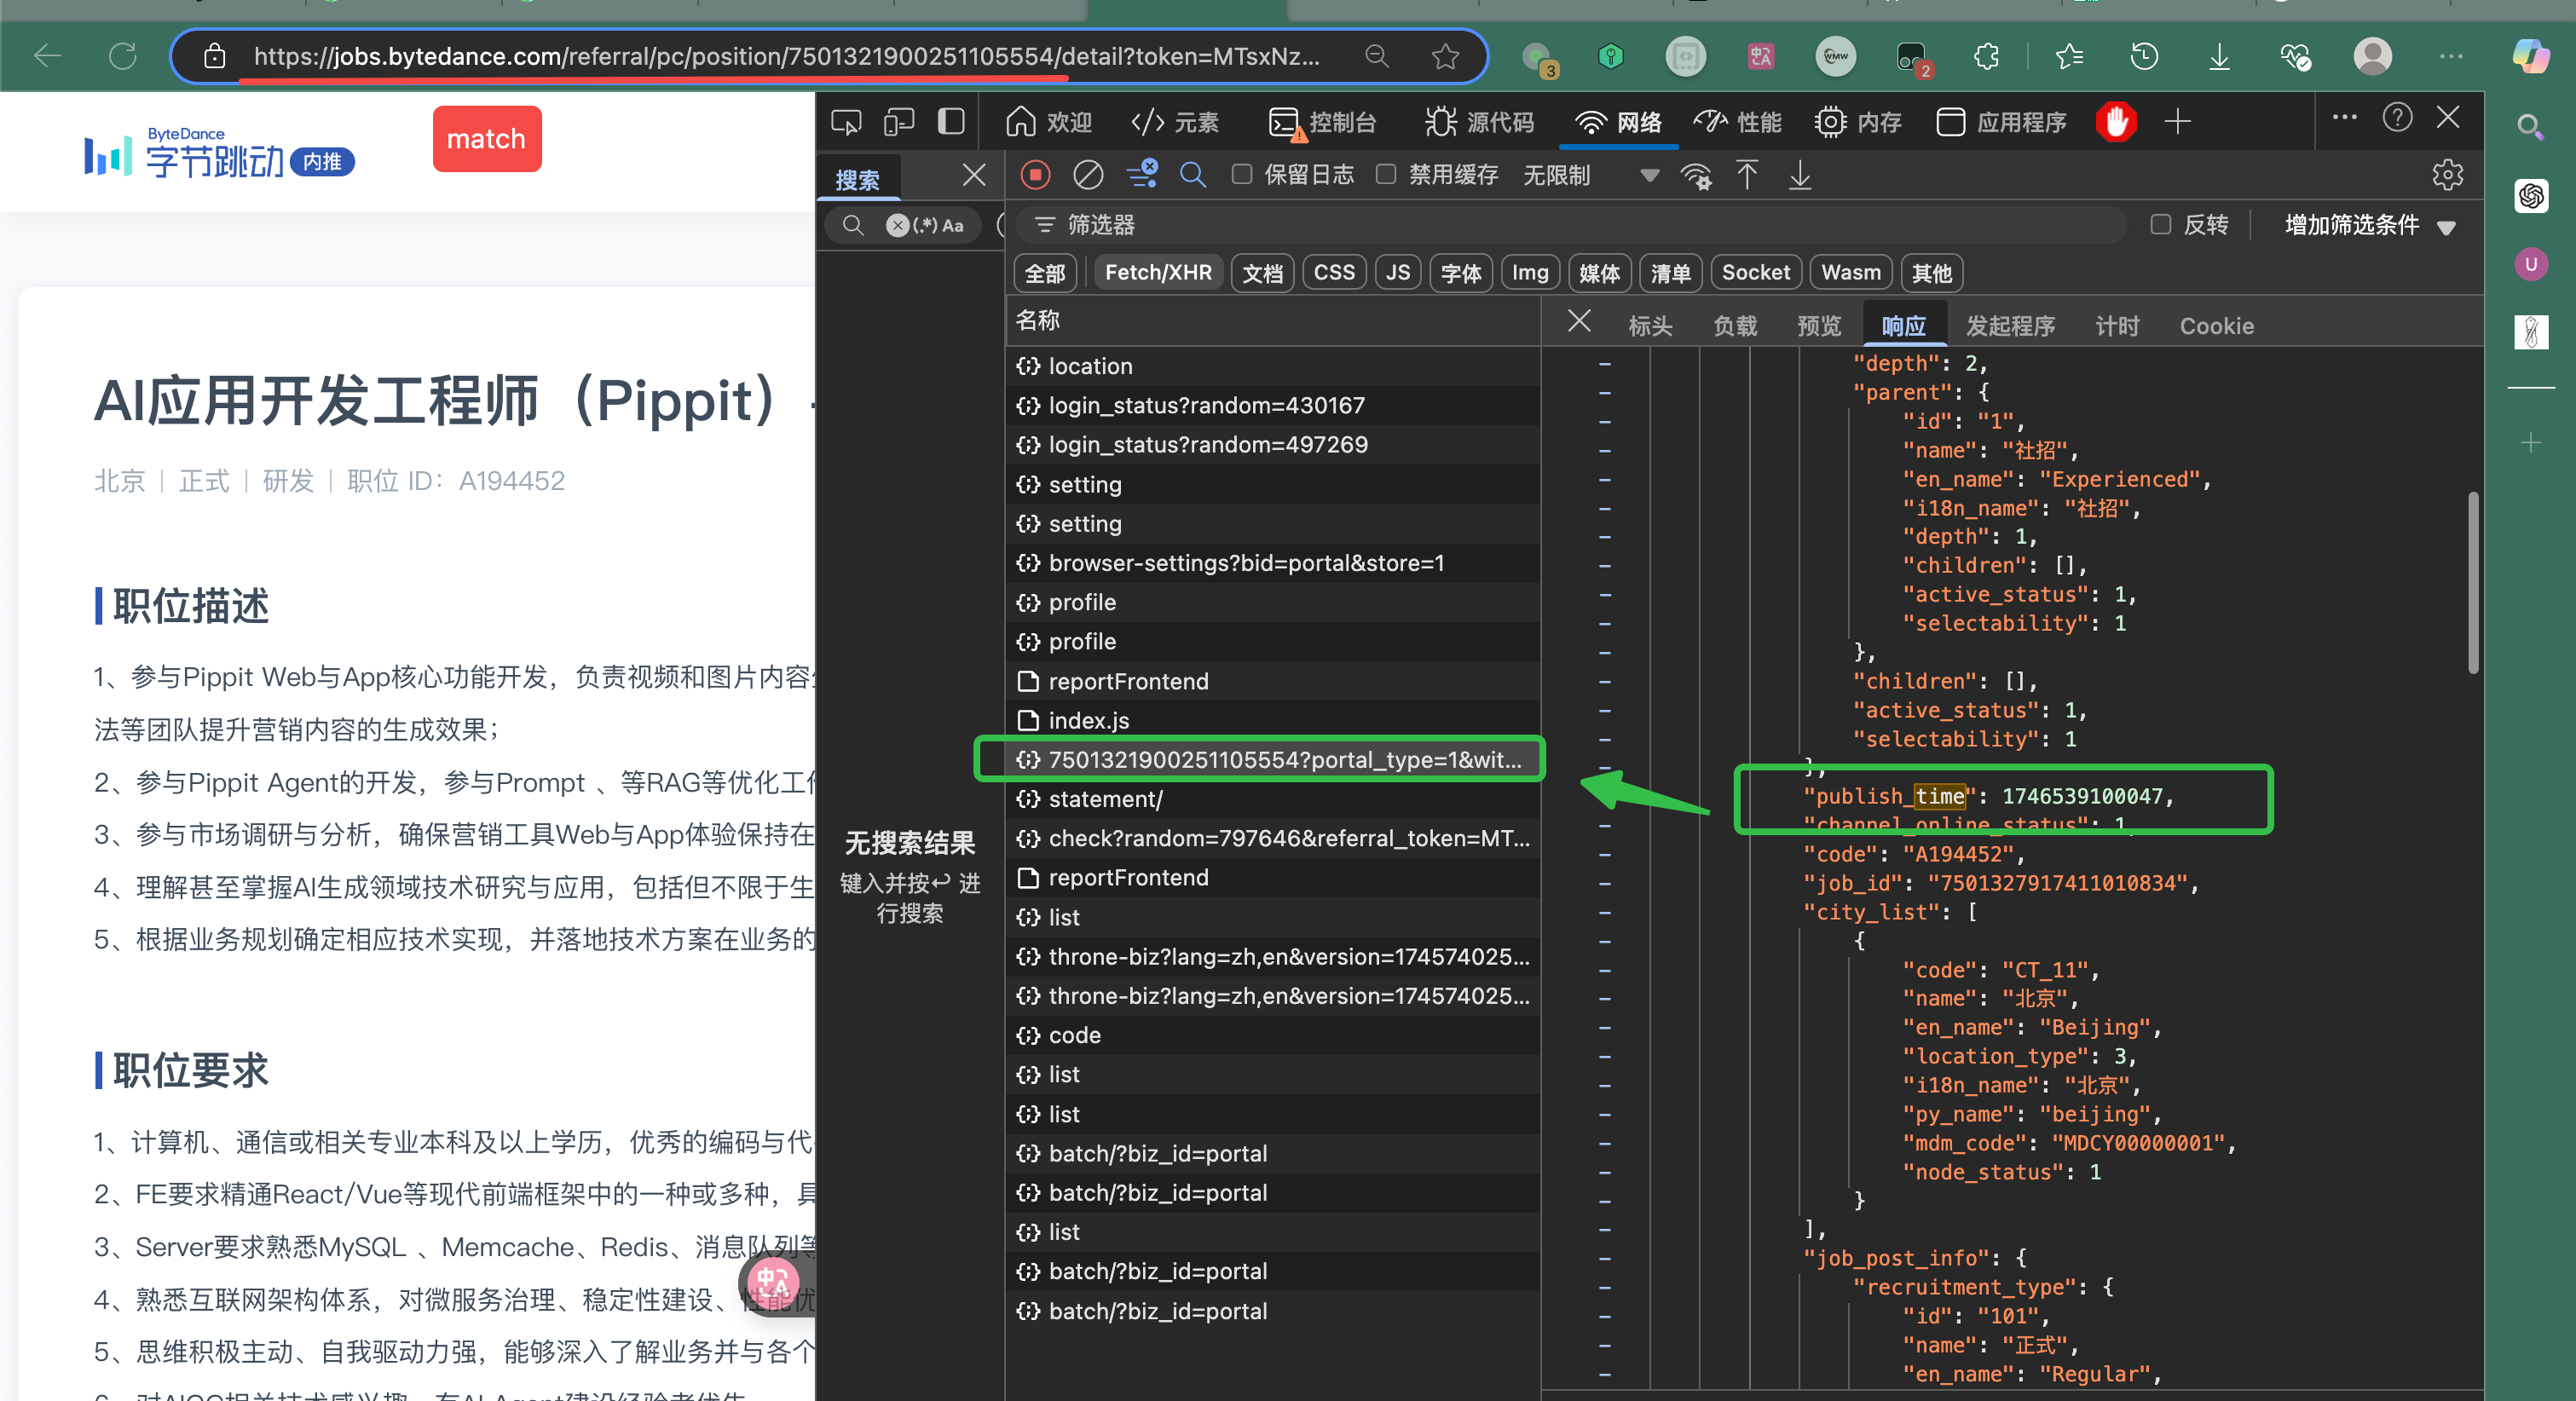
Task: Open favorites list icon
Action: (2069, 56)
